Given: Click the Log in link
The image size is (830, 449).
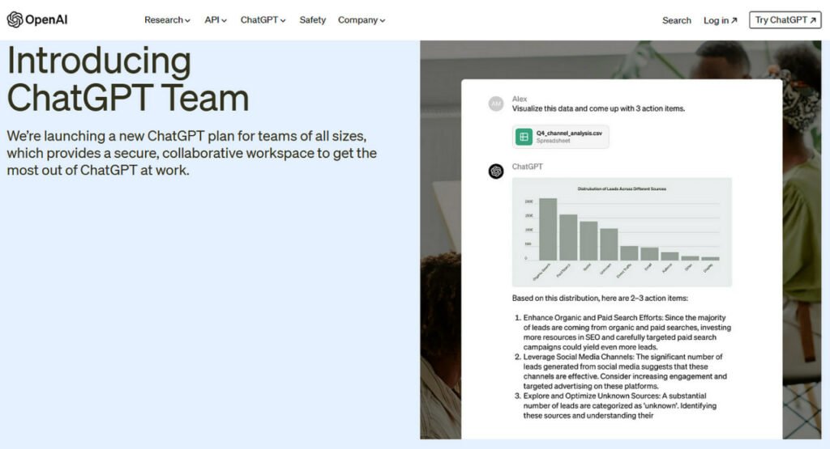Looking at the screenshot, I should (x=716, y=20).
